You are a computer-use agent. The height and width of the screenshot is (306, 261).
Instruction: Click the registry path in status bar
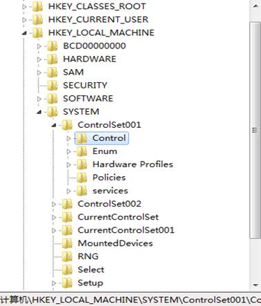click(130, 300)
